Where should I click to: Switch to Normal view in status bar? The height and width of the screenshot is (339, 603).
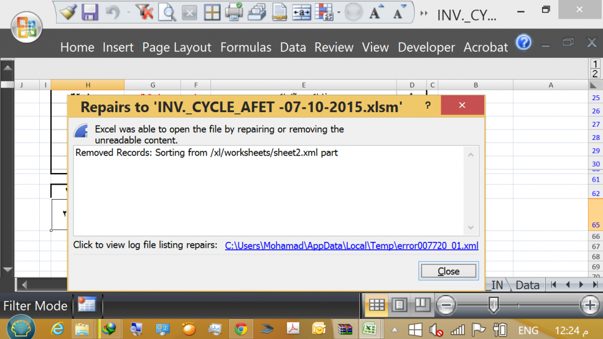376,305
